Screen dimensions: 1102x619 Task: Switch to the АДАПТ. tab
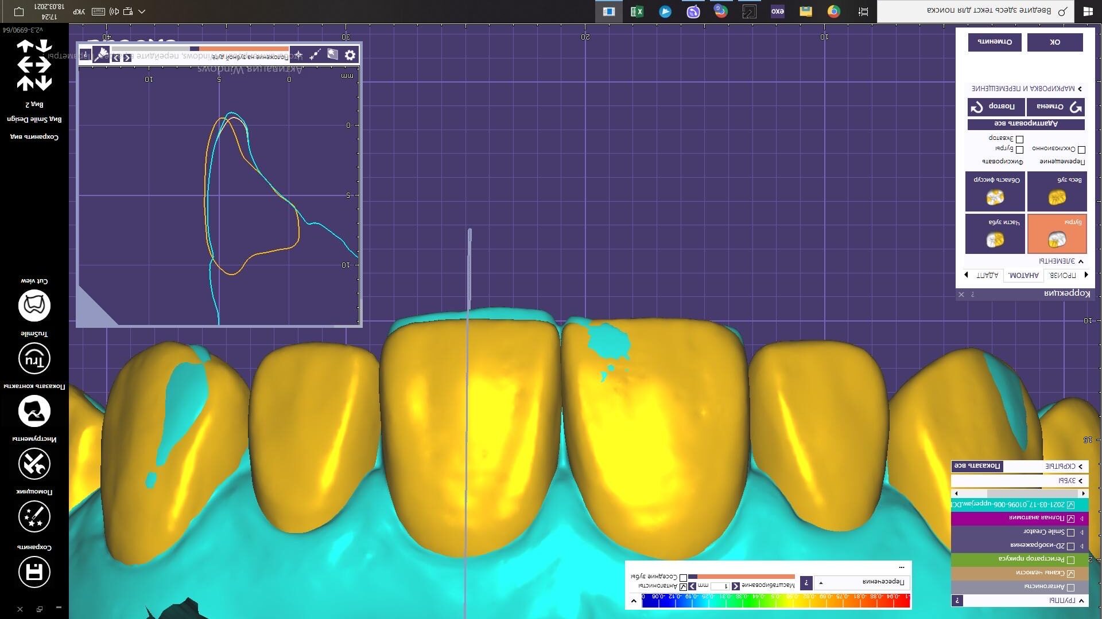tap(987, 276)
